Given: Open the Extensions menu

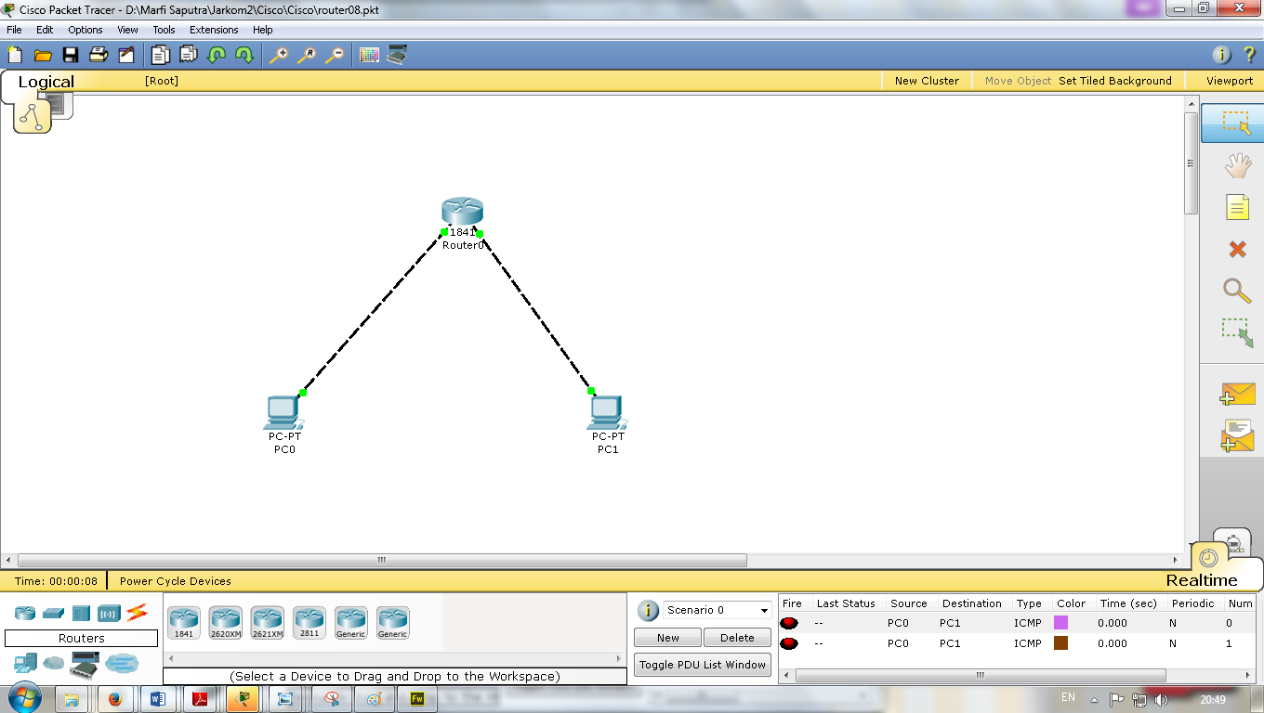Looking at the screenshot, I should [214, 30].
